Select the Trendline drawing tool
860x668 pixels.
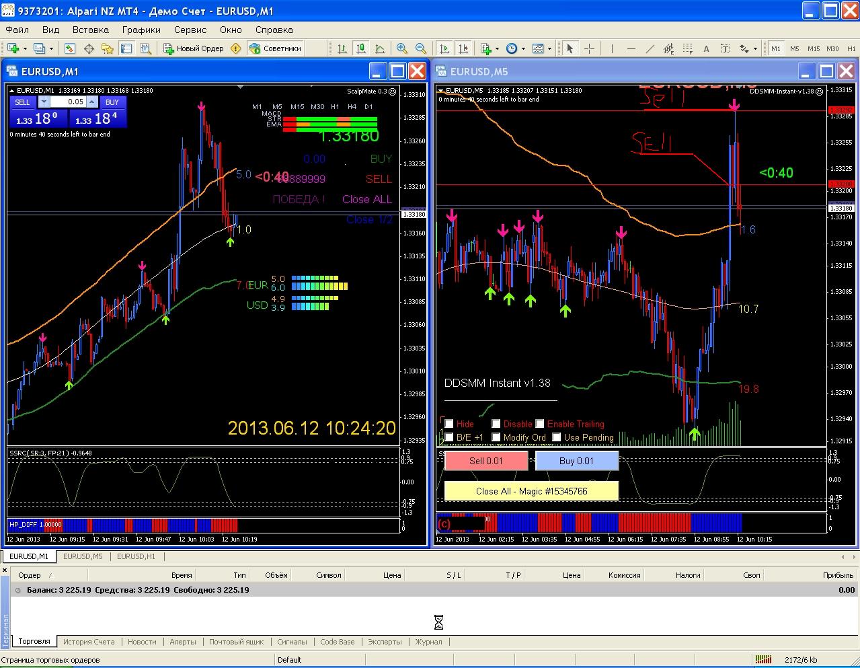650,48
